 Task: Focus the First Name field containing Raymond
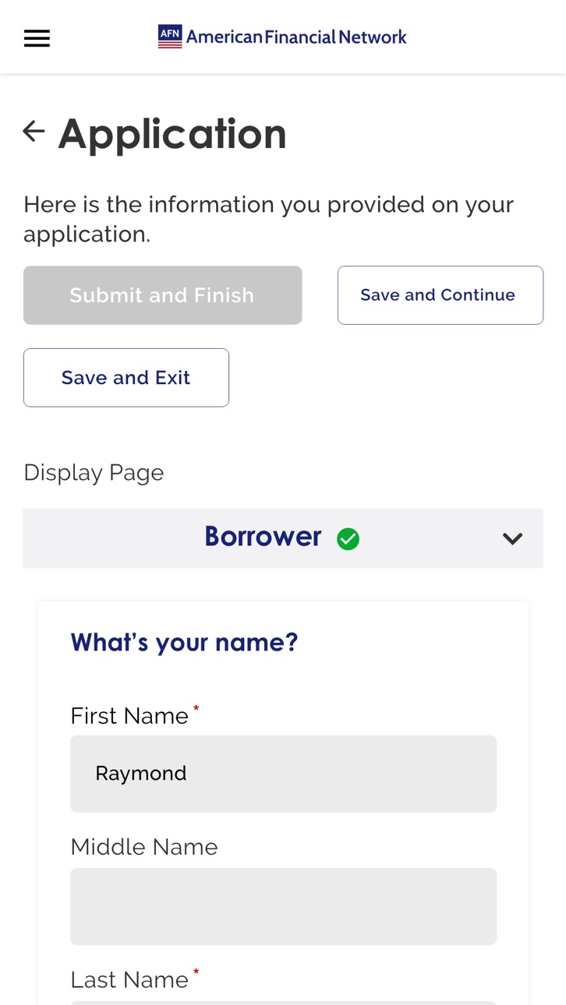283,774
